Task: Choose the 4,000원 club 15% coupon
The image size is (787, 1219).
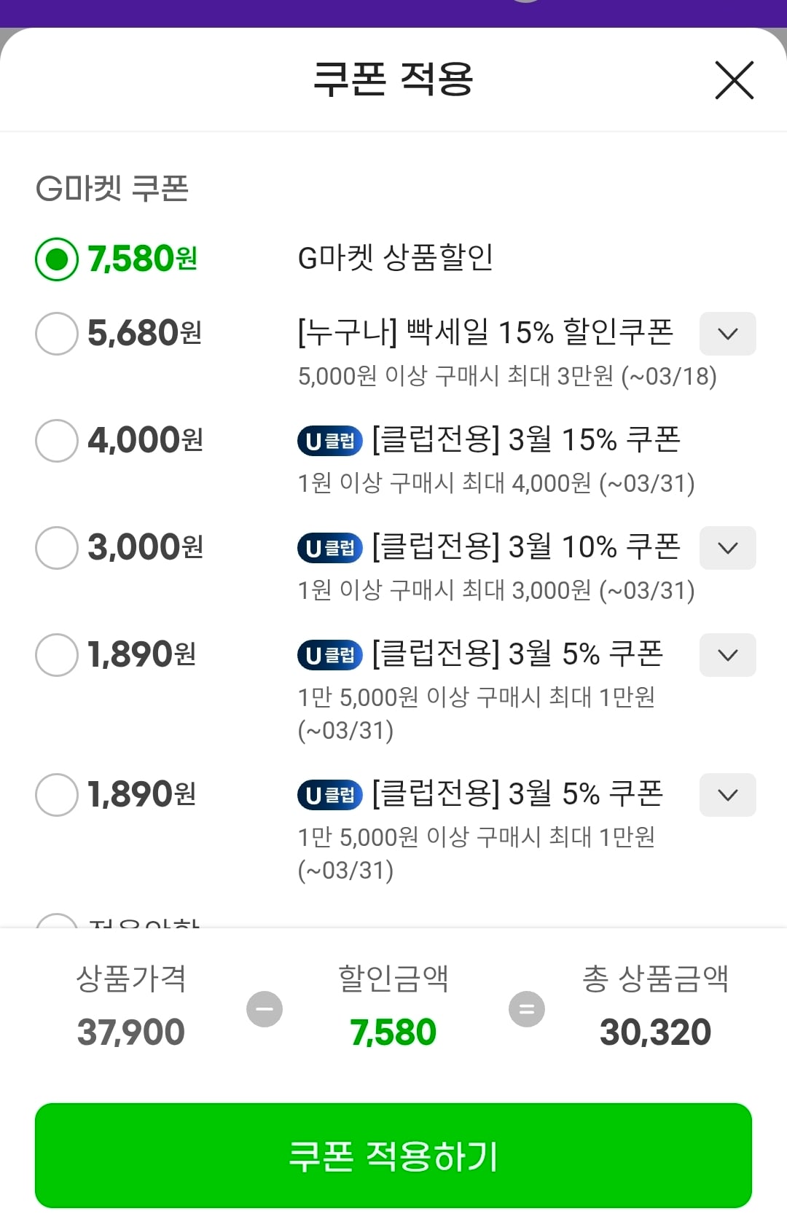Action: pos(57,441)
